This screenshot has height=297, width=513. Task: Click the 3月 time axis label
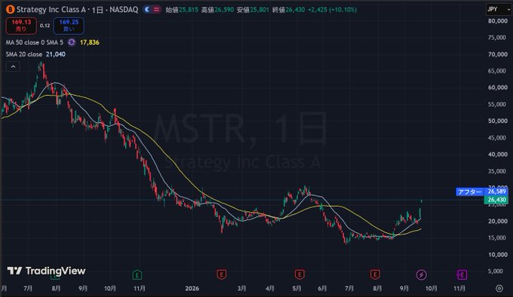[x=241, y=289]
